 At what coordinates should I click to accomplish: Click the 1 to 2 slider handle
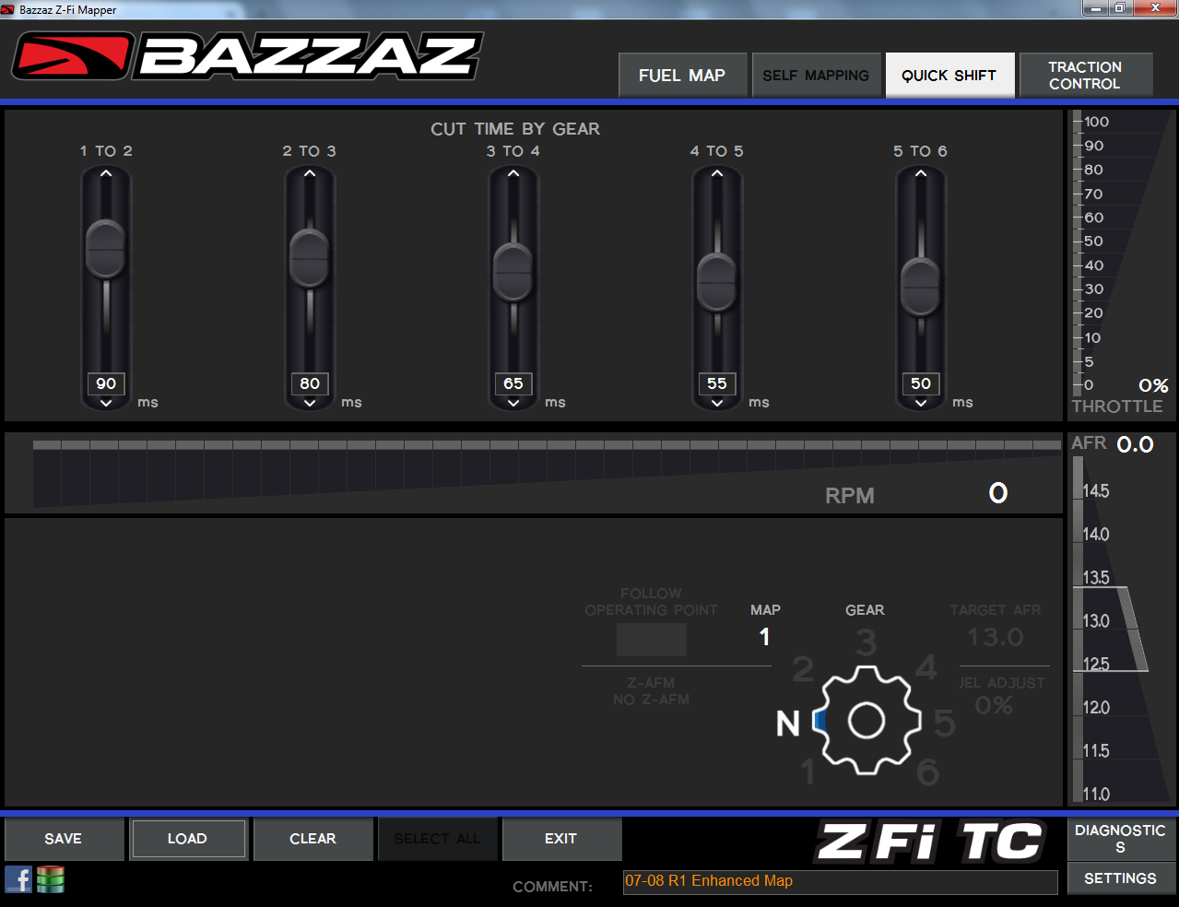(106, 249)
